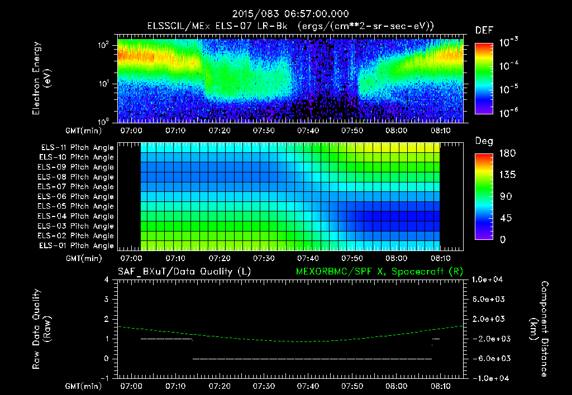Click the Raw Data Quality (Raw) axis label

(x=41, y=329)
